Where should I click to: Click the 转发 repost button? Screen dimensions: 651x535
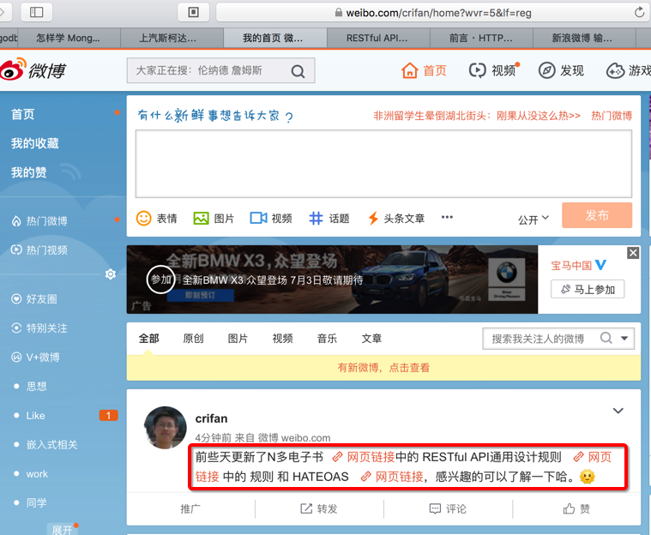[x=319, y=508]
